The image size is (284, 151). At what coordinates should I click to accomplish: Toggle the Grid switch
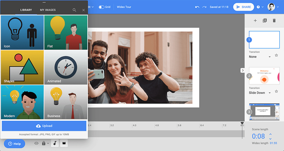[x=102, y=7]
